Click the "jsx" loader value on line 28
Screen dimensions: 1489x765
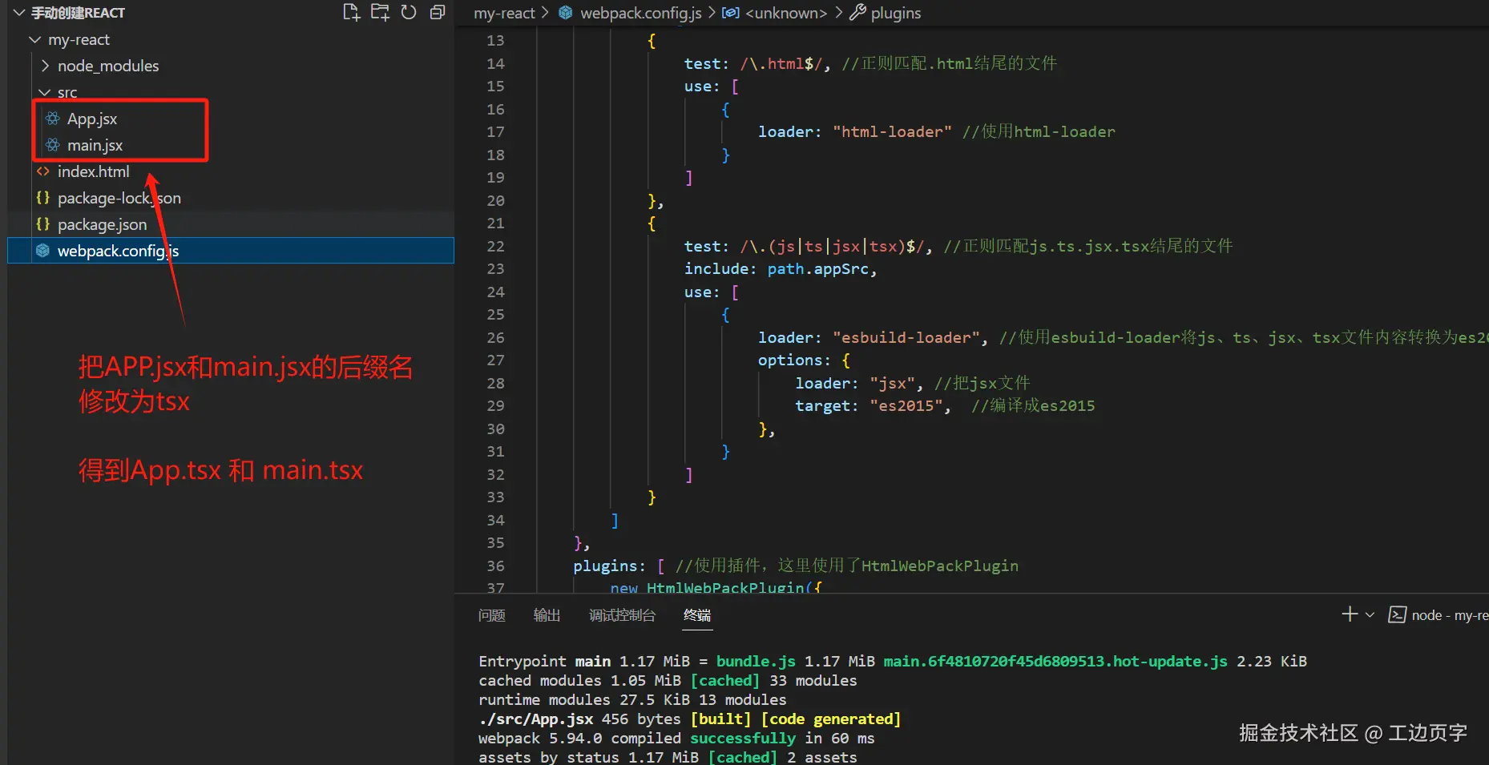coord(893,383)
